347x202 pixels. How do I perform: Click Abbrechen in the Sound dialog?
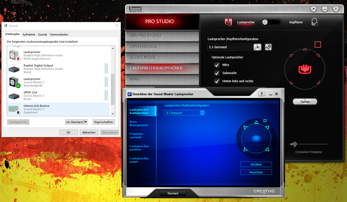[89, 132]
